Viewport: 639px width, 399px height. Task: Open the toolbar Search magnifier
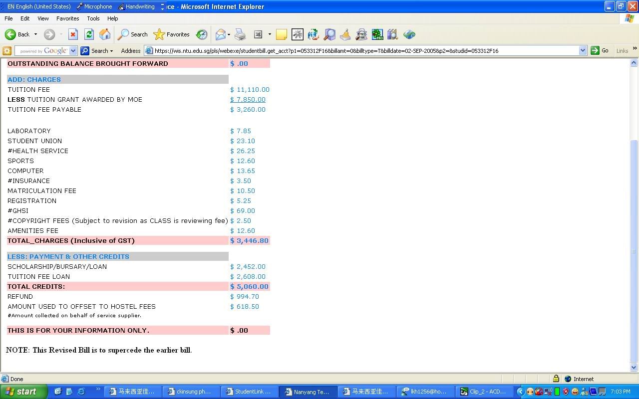(132, 34)
